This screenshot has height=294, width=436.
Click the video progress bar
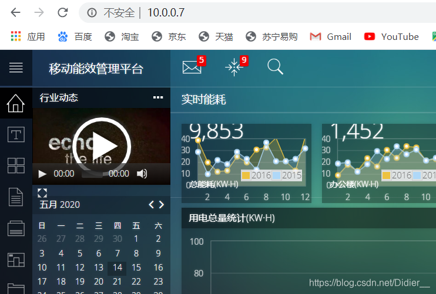click(92, 174)
